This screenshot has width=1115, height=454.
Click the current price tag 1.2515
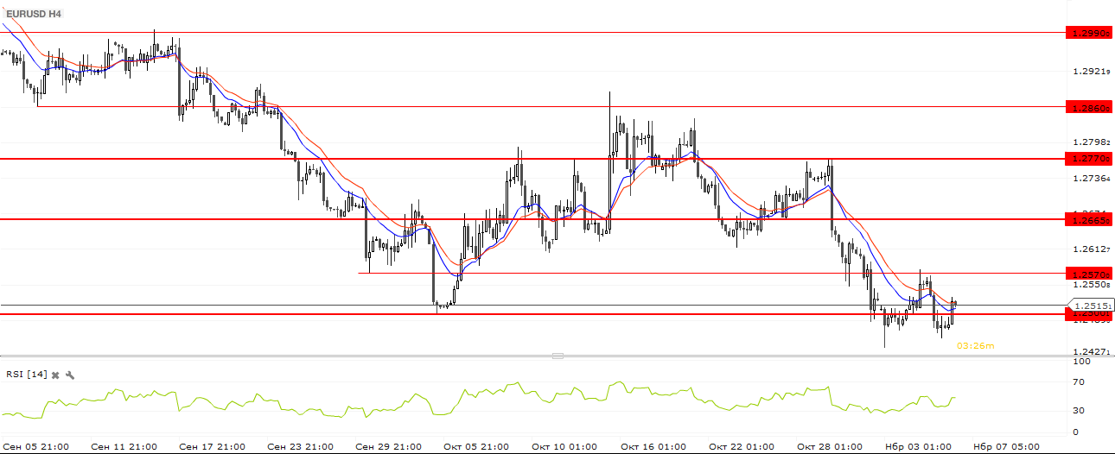tap(1091, 305)
